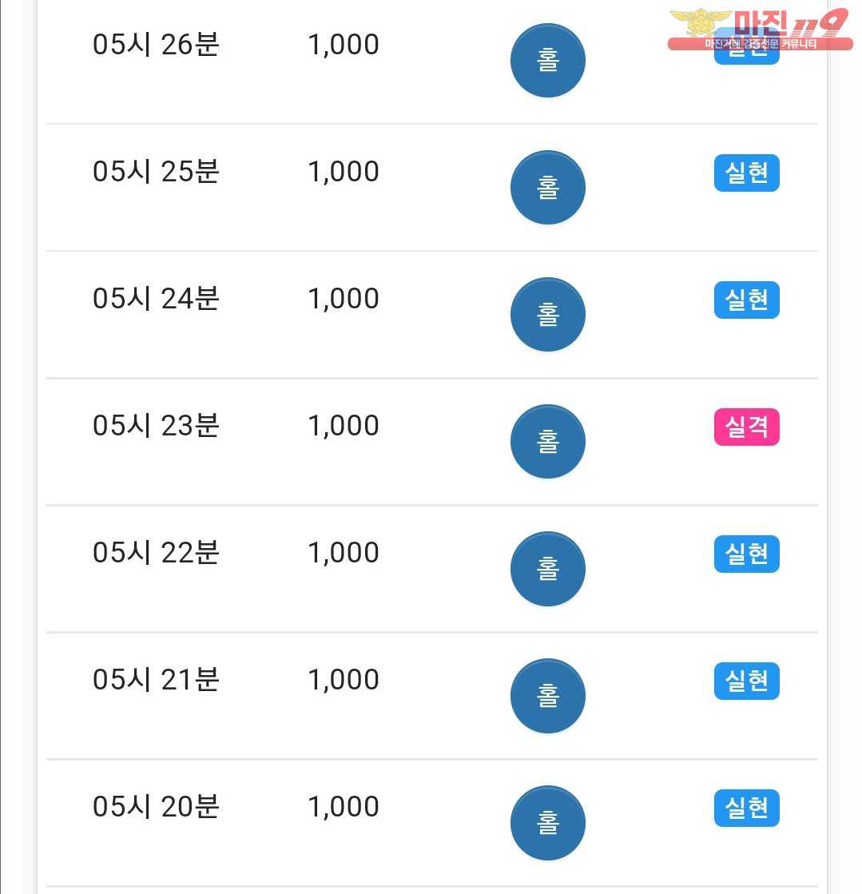Viewport: 862px width, 894px height.
Task: Click the pink 실격 badge for 05시 23분
Action: pyautogui.click(x=746, y=427)
